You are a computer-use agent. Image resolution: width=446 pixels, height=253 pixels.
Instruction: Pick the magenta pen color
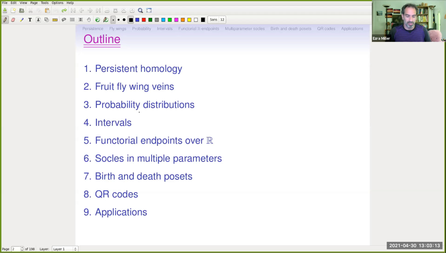coord(176,20)
